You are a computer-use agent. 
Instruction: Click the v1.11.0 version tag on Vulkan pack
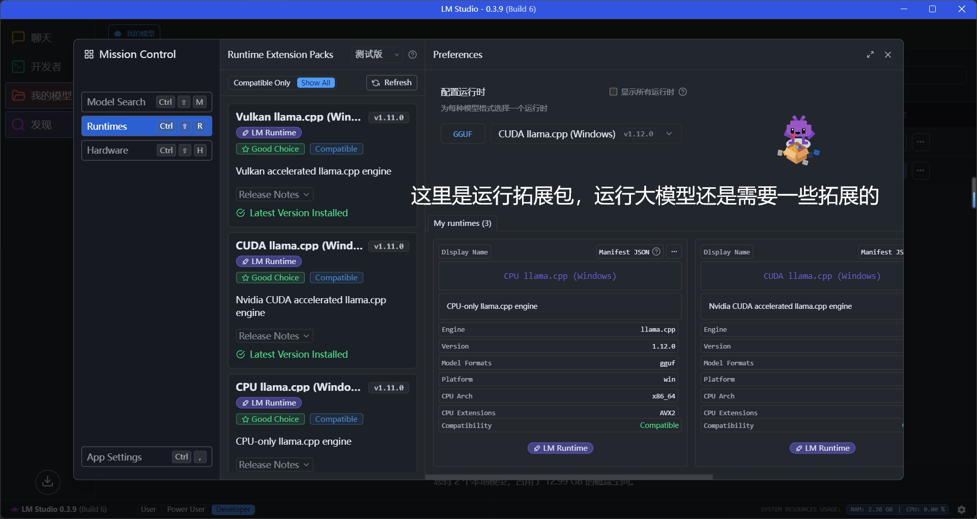[389, 118]
